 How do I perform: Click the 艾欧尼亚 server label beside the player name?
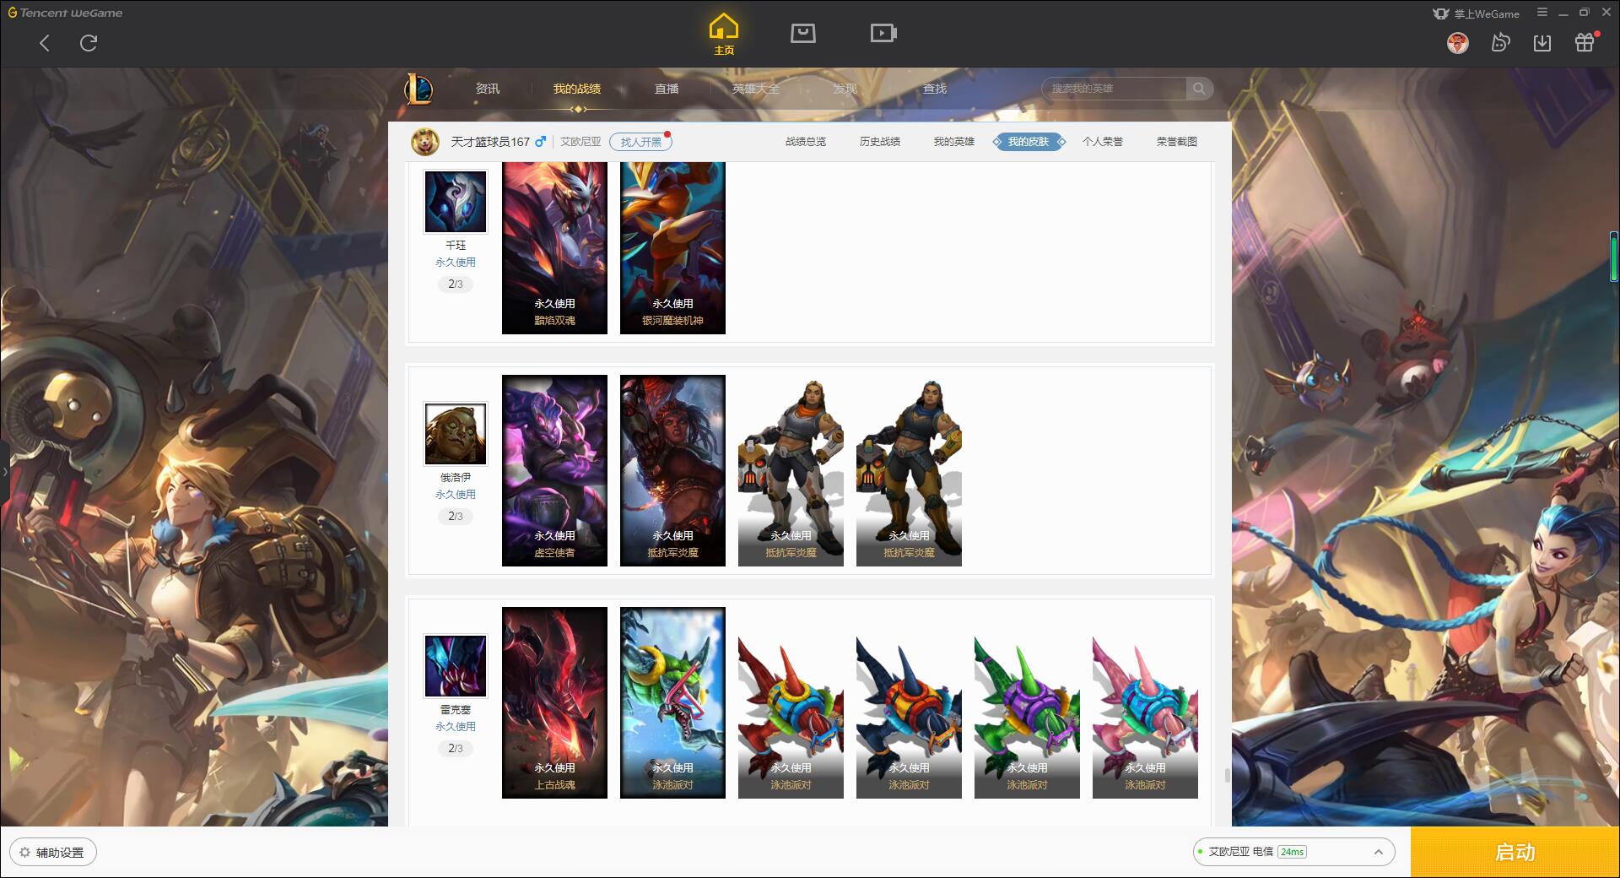pyautogui.click(x=580, y=142)
